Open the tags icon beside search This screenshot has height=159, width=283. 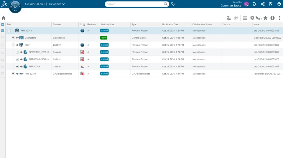tap(173, 4)
